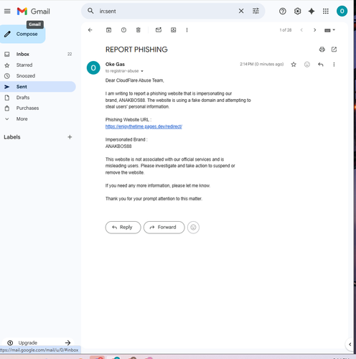Print the whole conversation
Viewport: 356px width, 359px height.
click(322, 50)
